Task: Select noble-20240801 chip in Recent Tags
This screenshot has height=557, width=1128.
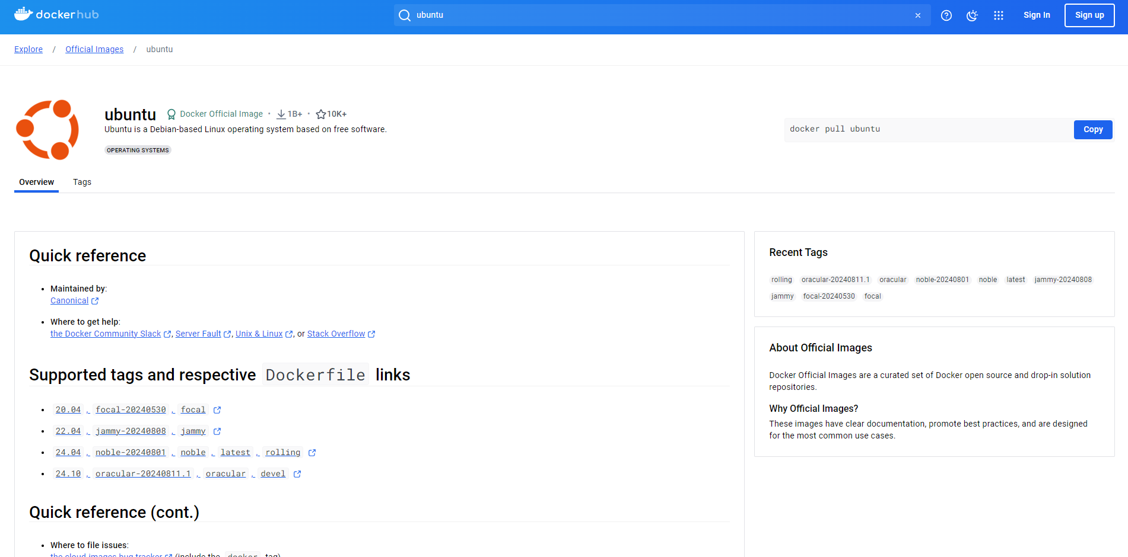Action: pyautogui.click(x=942, y=280)
